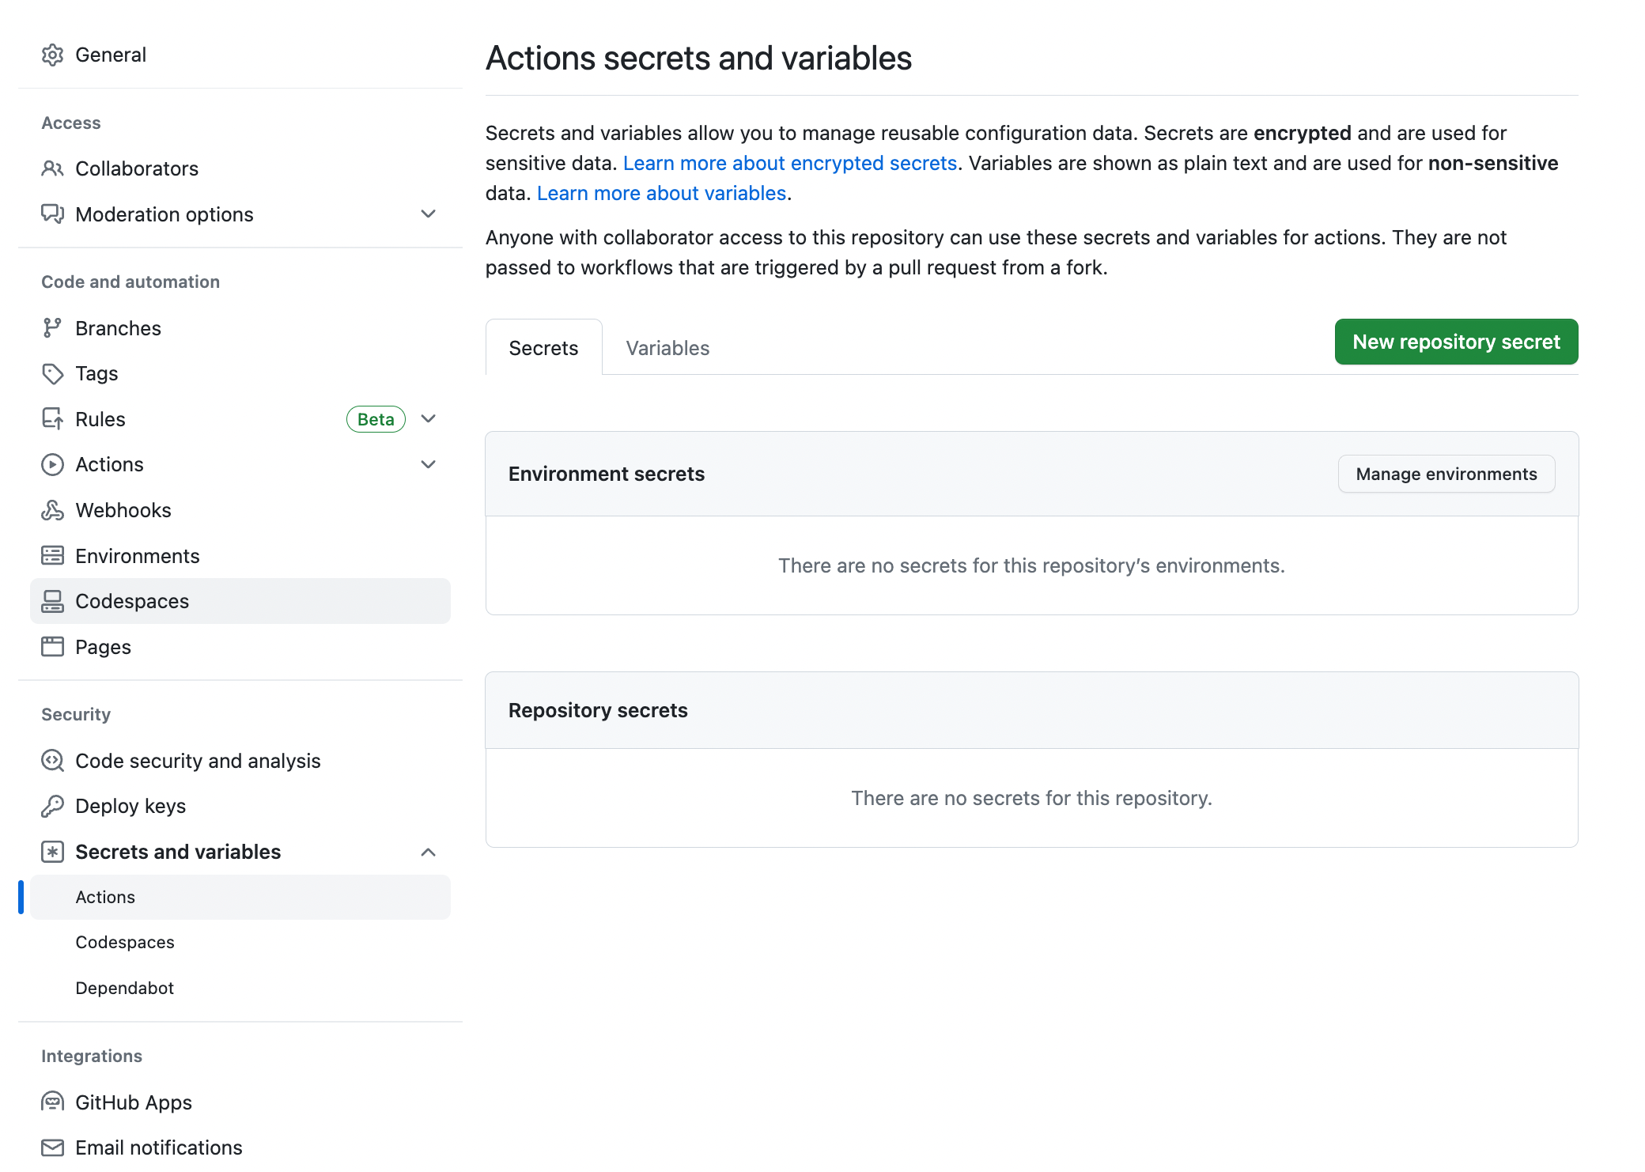Click the Branches git-branch icon

[x=52, y=328]
